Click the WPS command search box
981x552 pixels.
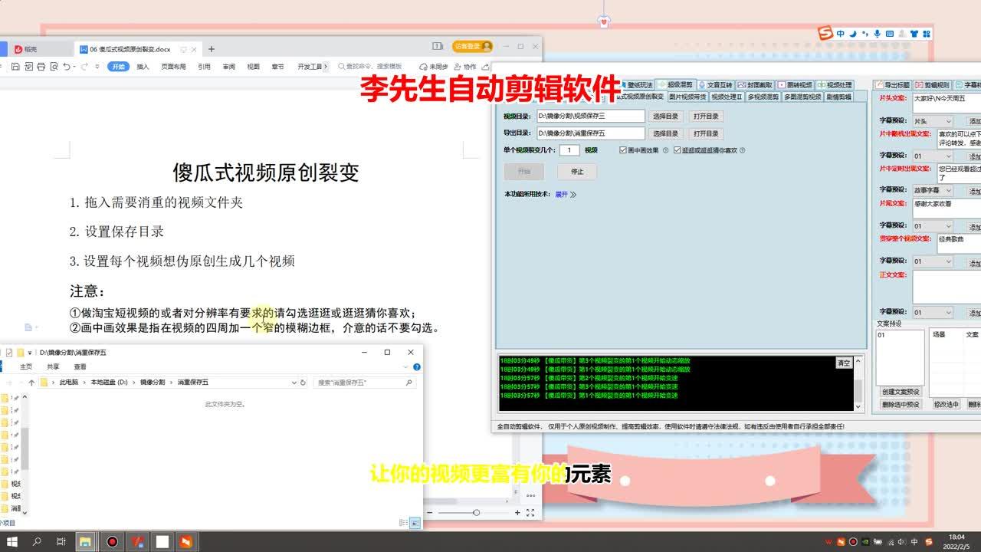pyautogui.click(x=370, y=67)
